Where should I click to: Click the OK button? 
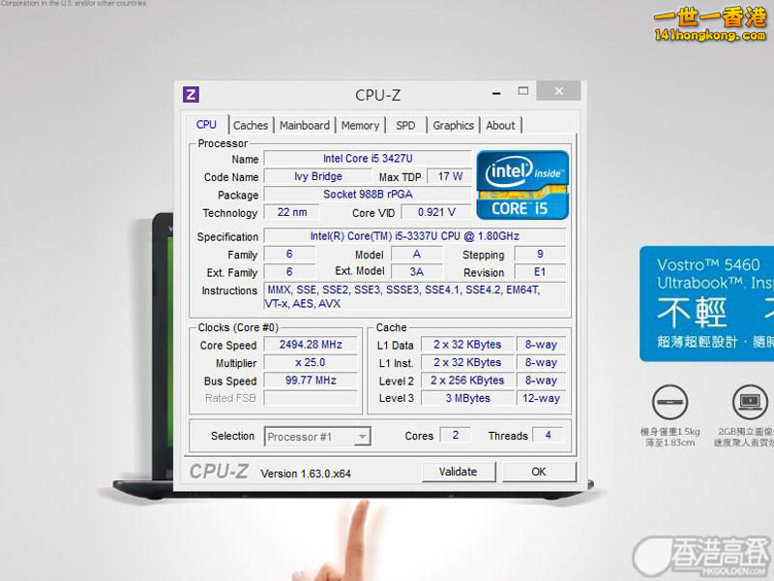click(x=538, y=472)
